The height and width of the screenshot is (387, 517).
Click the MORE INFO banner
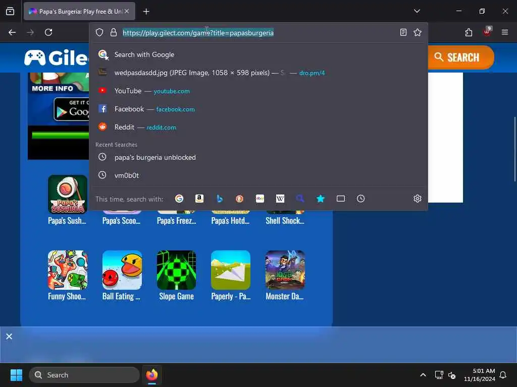[53, 88]
